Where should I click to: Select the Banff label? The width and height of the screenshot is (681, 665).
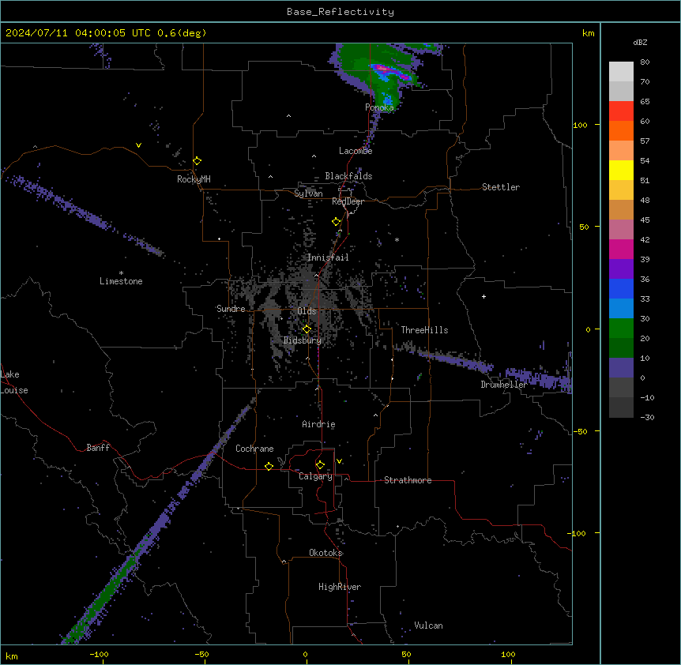click(x=98, y=448)
